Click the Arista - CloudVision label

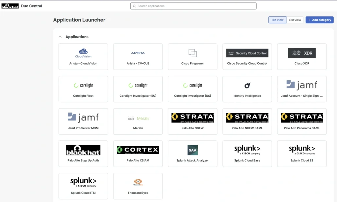[x=83, y=63]
